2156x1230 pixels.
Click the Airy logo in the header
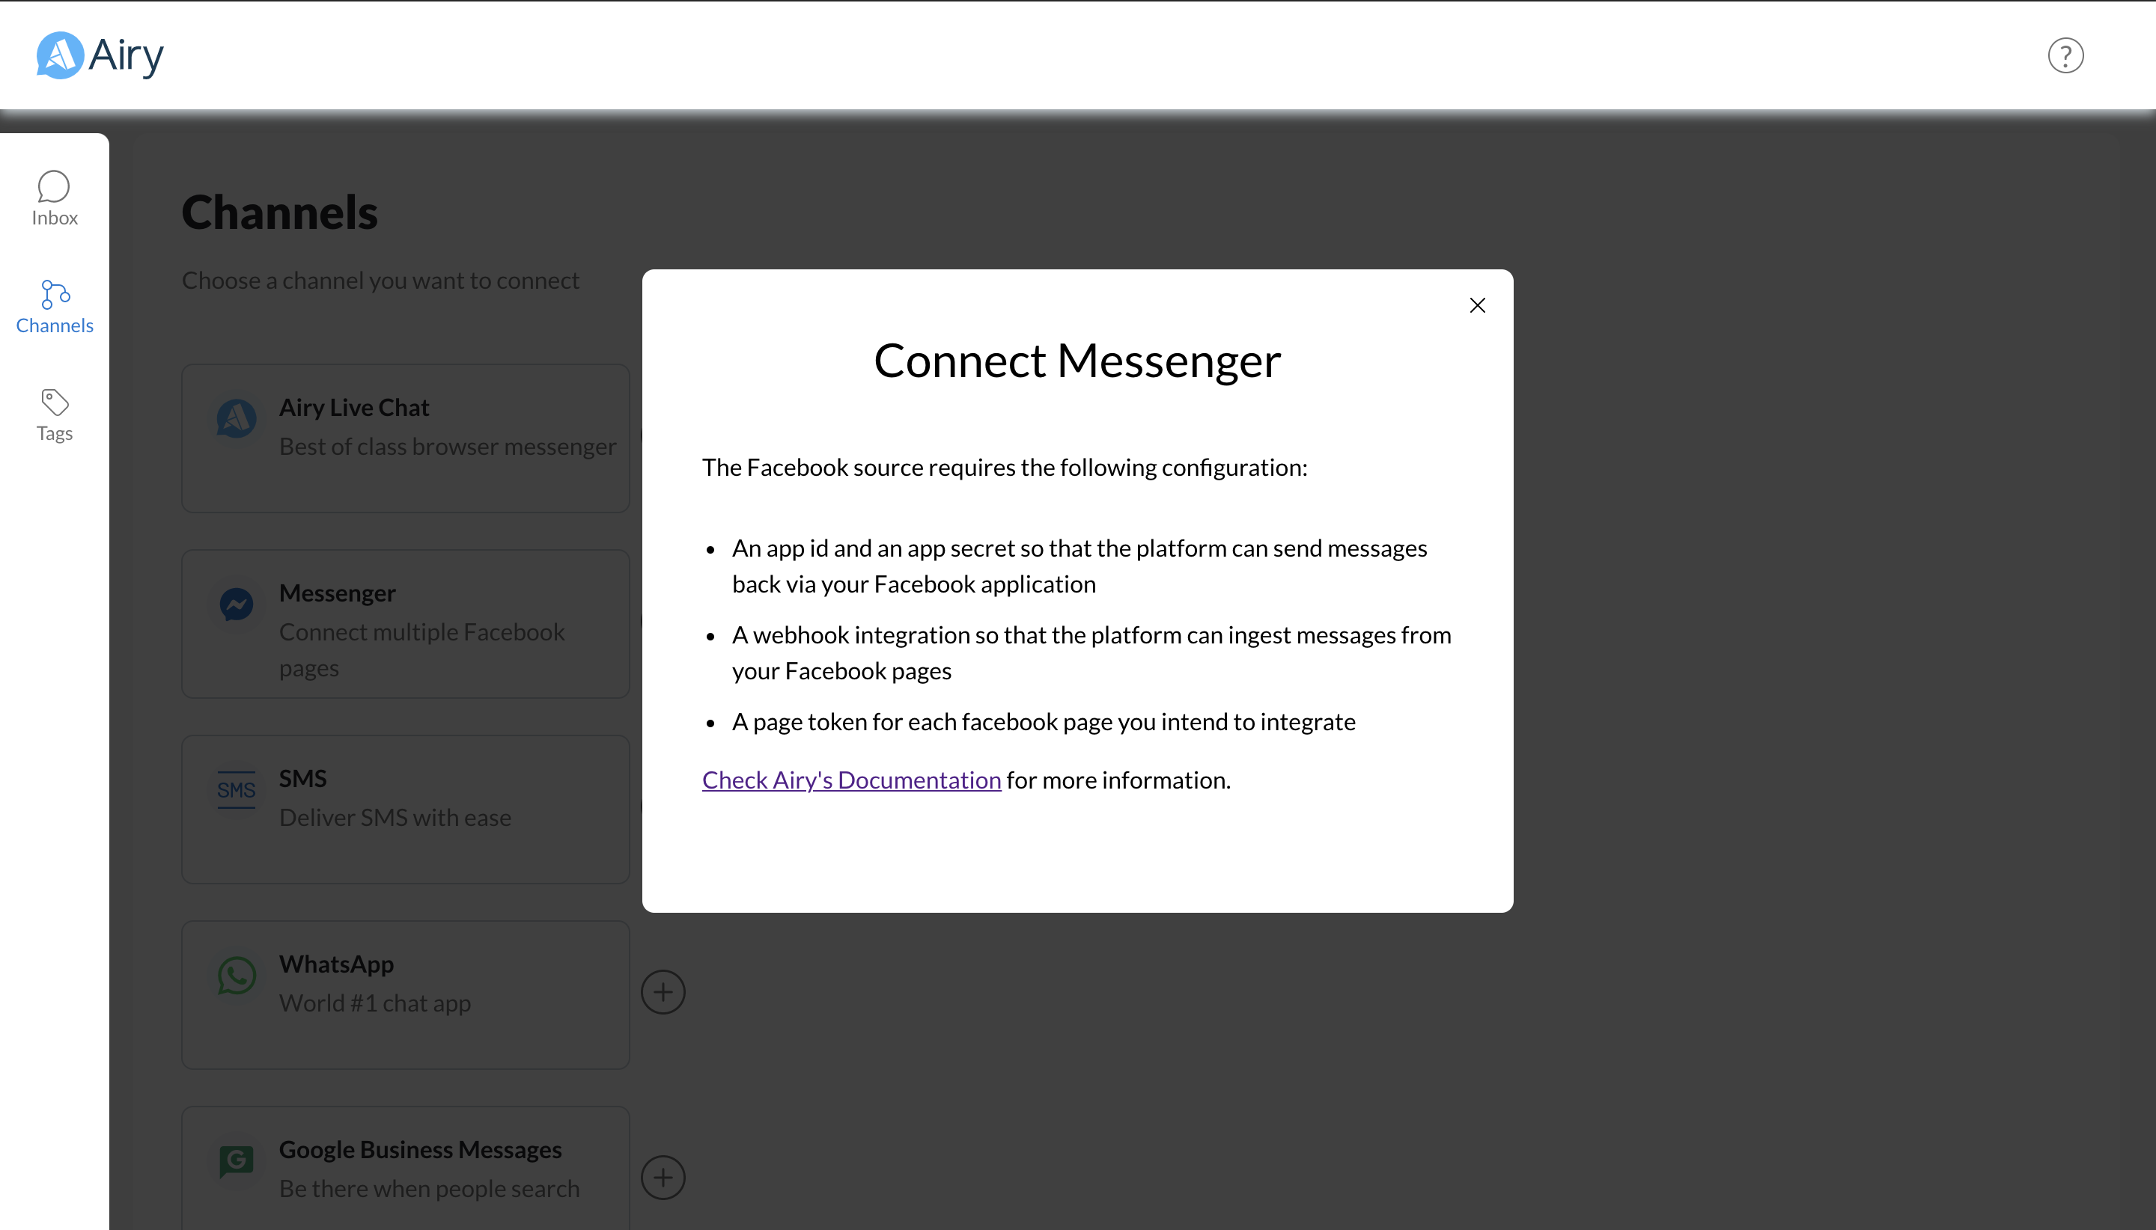pos(100,54)
